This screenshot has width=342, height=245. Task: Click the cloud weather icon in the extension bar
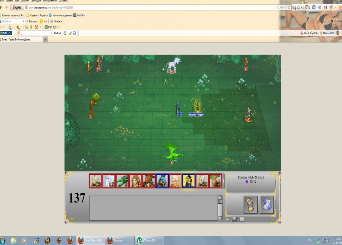click(299, 8)
